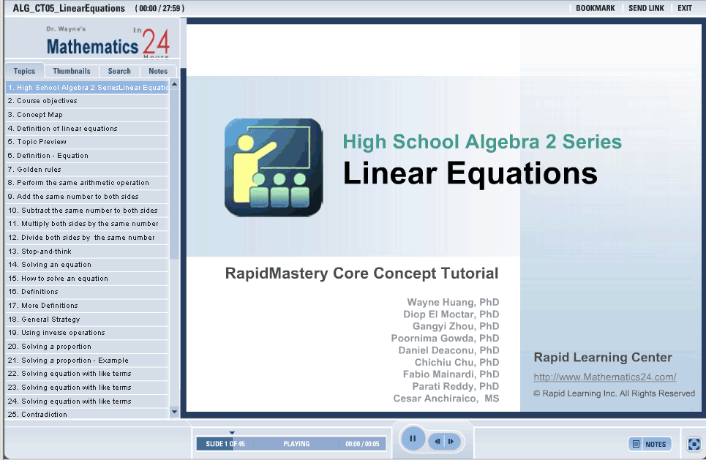This screenshot has height=460, width=706.
Task: Open the Mathematics24.com link
Action: (604, 377)
